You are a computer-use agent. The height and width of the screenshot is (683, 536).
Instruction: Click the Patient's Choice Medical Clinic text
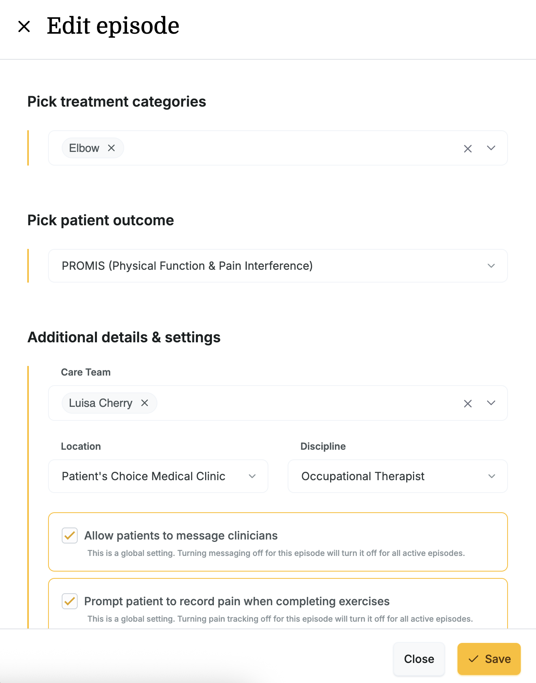[143, 476]
